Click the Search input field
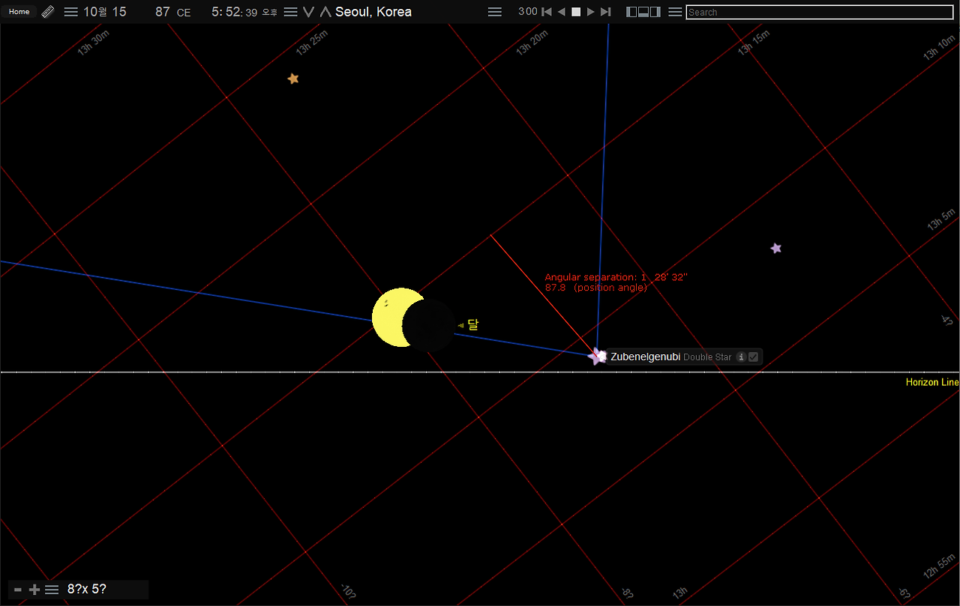 pyautogui.click(x=819, y=12)
